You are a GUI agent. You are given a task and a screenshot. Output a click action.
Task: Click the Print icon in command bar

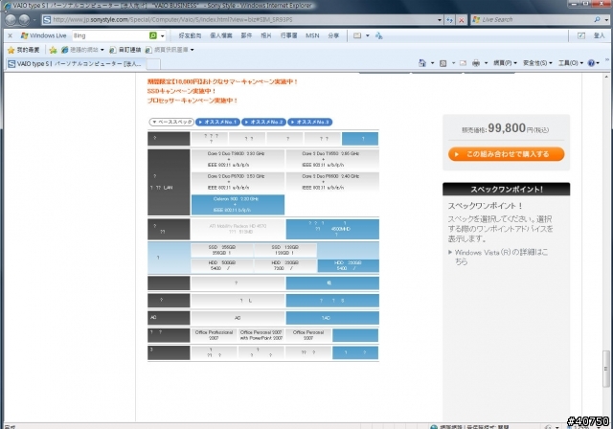(x=476, y=63)
